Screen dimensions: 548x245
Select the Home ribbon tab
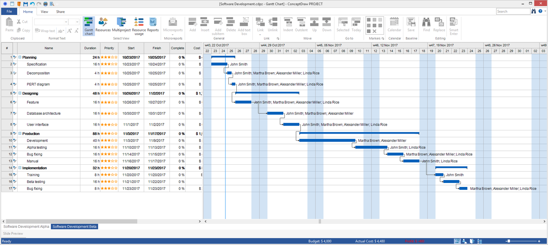28,12
